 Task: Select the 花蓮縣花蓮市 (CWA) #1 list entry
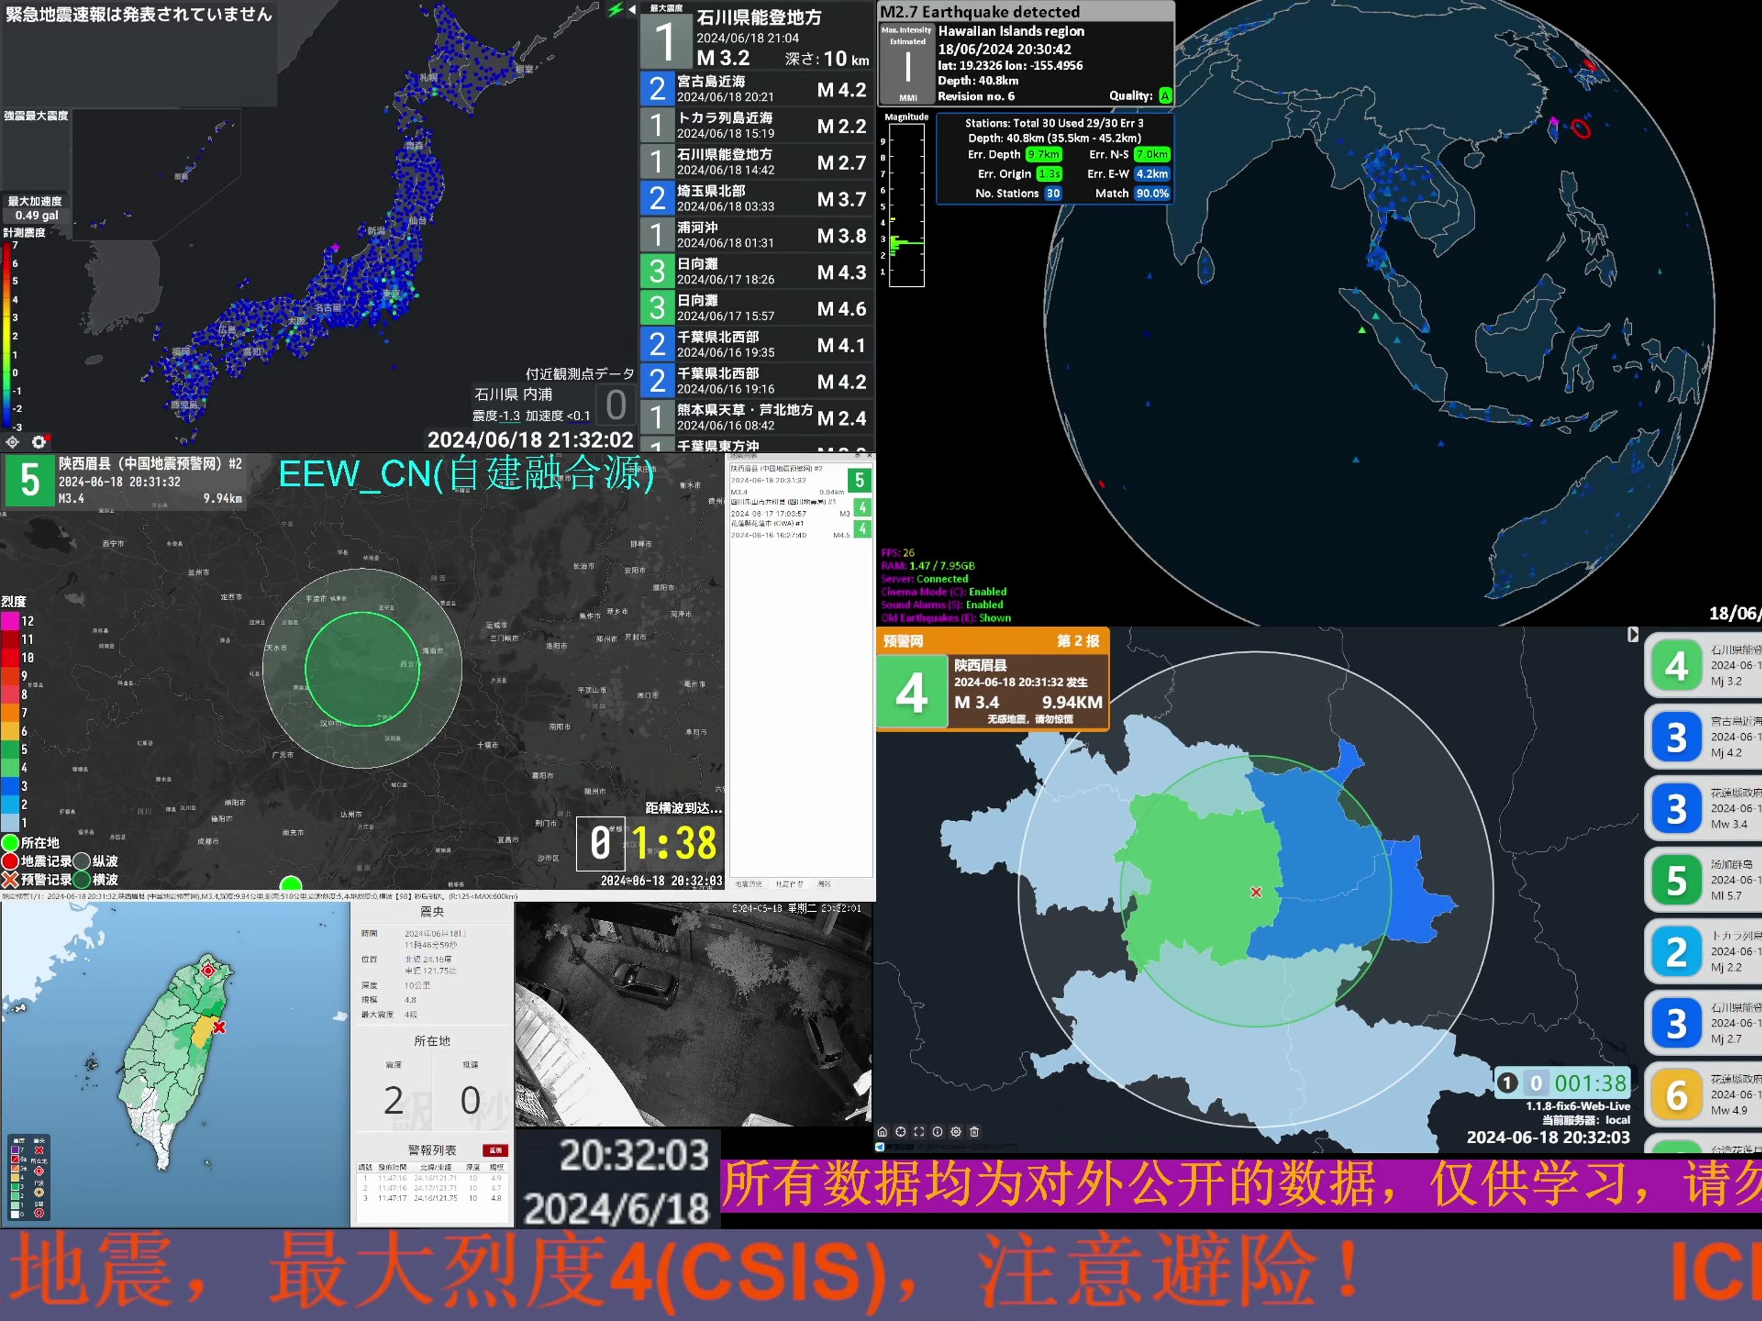[x=801, y=529]
